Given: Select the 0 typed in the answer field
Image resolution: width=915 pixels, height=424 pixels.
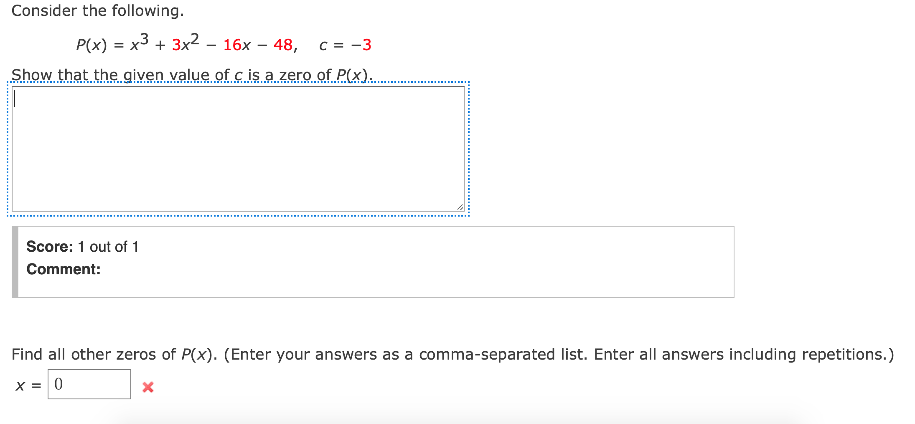Looking at the screenshot, I should click(58, 384).
